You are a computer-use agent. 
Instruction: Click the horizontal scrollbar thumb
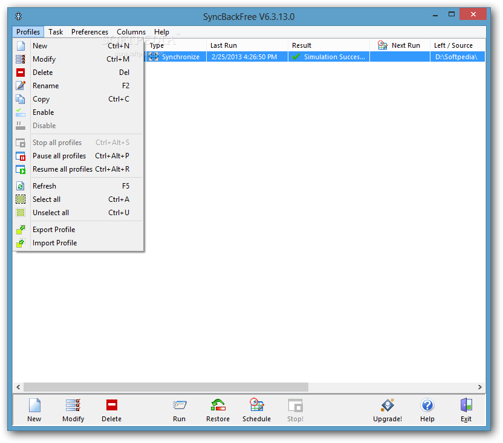point(166,387)
